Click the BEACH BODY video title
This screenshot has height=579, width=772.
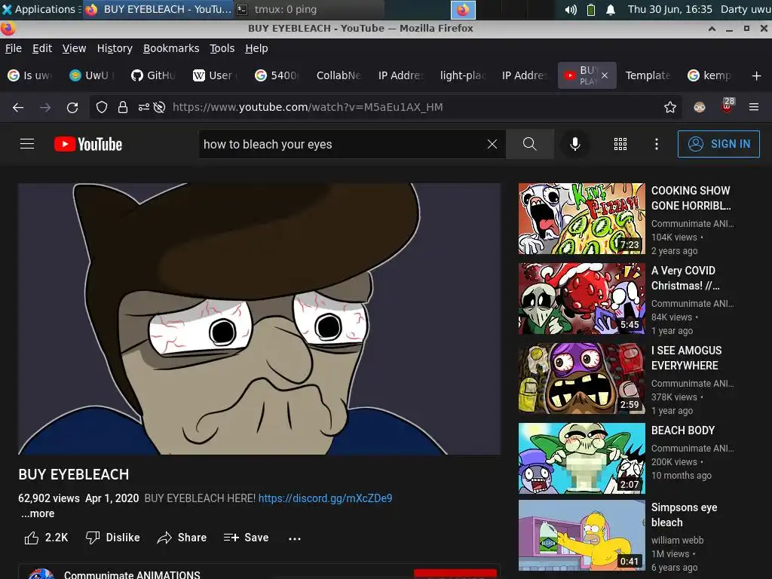pos(683,430)
